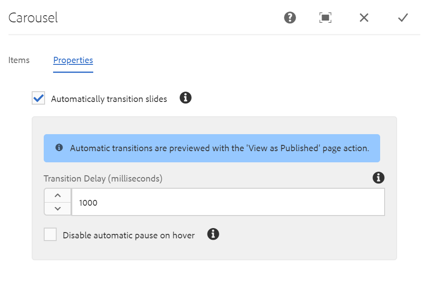The width and height of the screenshot is (431, 292).
Task: Open the Carousel dialog help icon
Action: pyautogui.click(x=290, y=18)
